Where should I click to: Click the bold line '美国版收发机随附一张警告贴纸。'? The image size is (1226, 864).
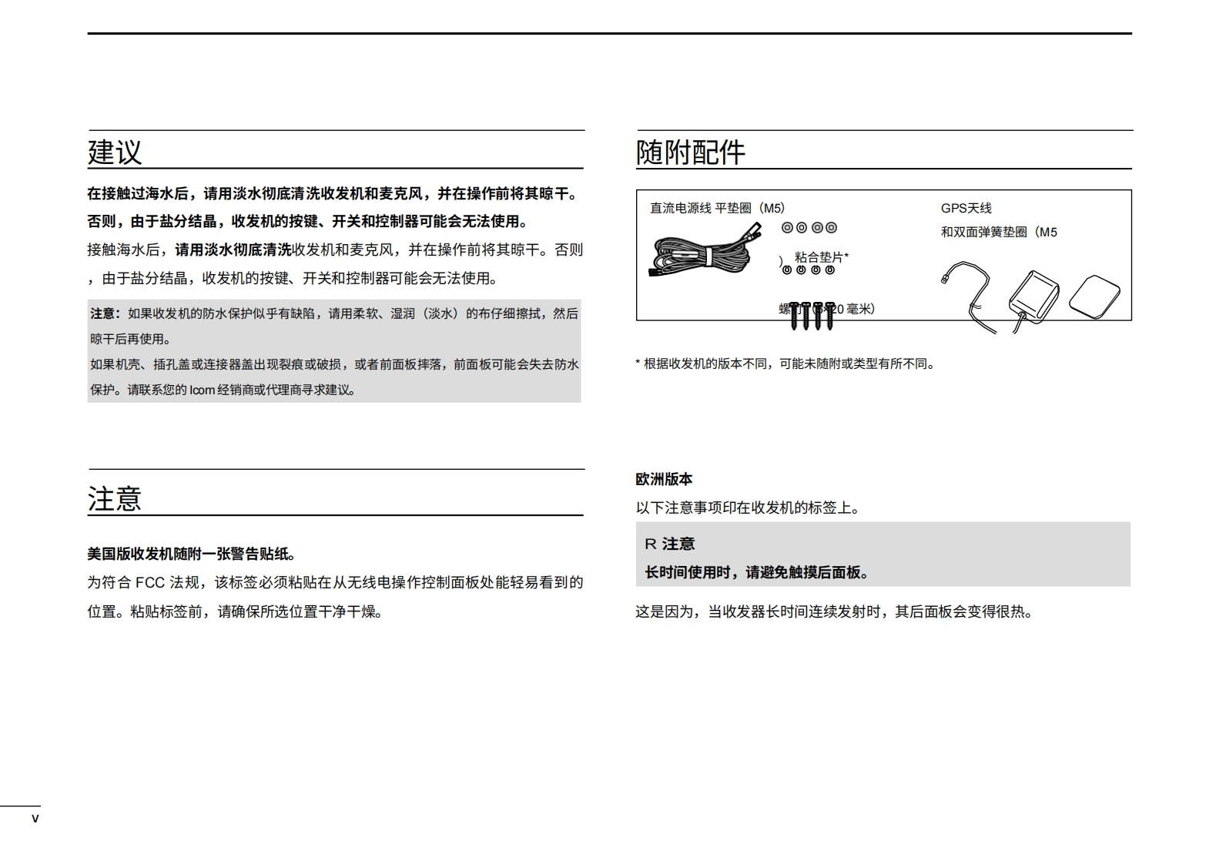click(x=192, y=554)
